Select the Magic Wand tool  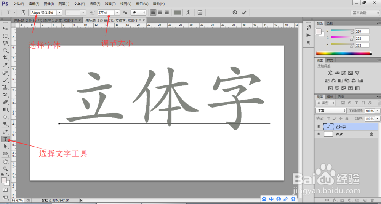(x=5, y=51)
